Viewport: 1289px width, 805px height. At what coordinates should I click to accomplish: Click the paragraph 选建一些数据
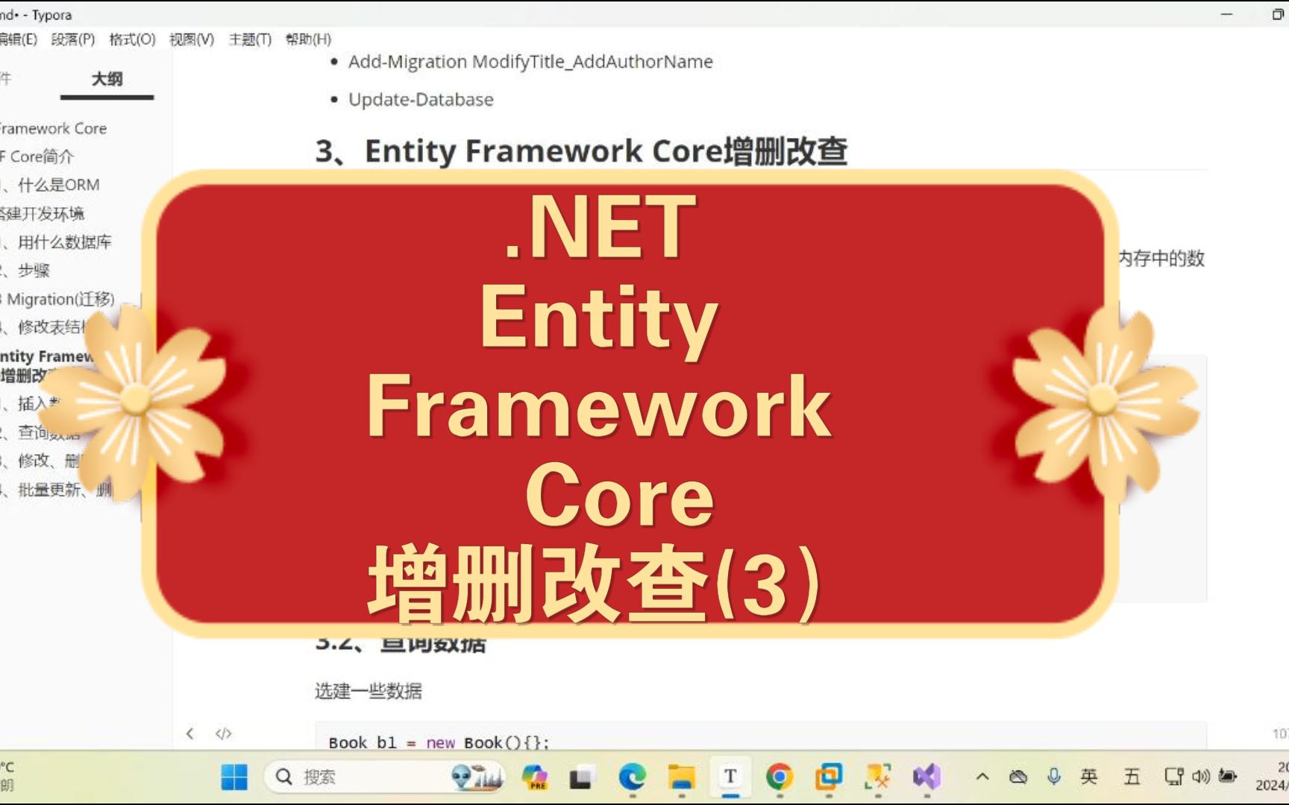click(368, 691)
